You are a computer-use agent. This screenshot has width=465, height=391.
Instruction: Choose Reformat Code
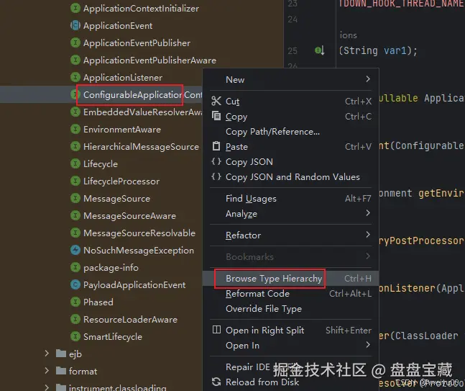[x=290, y=294]
